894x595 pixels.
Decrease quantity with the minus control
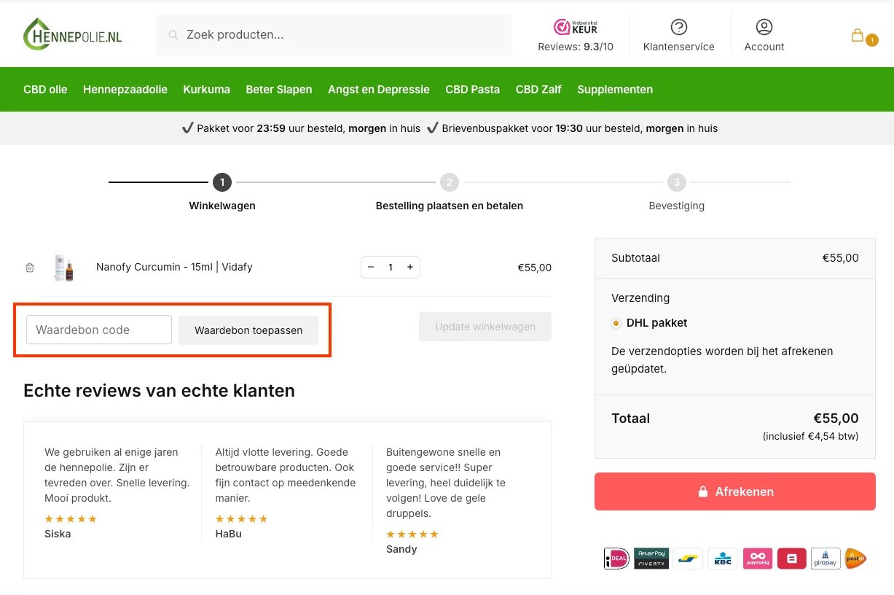click(370, 267)
